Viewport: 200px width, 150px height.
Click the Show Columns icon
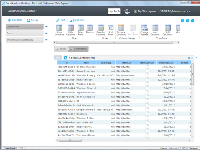pyautogui.click(x=59, y=28)
